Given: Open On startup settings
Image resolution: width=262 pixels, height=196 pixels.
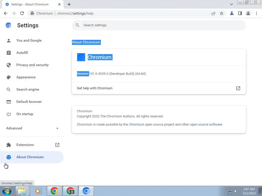Looking at the screenshot, I should point(25,114).
